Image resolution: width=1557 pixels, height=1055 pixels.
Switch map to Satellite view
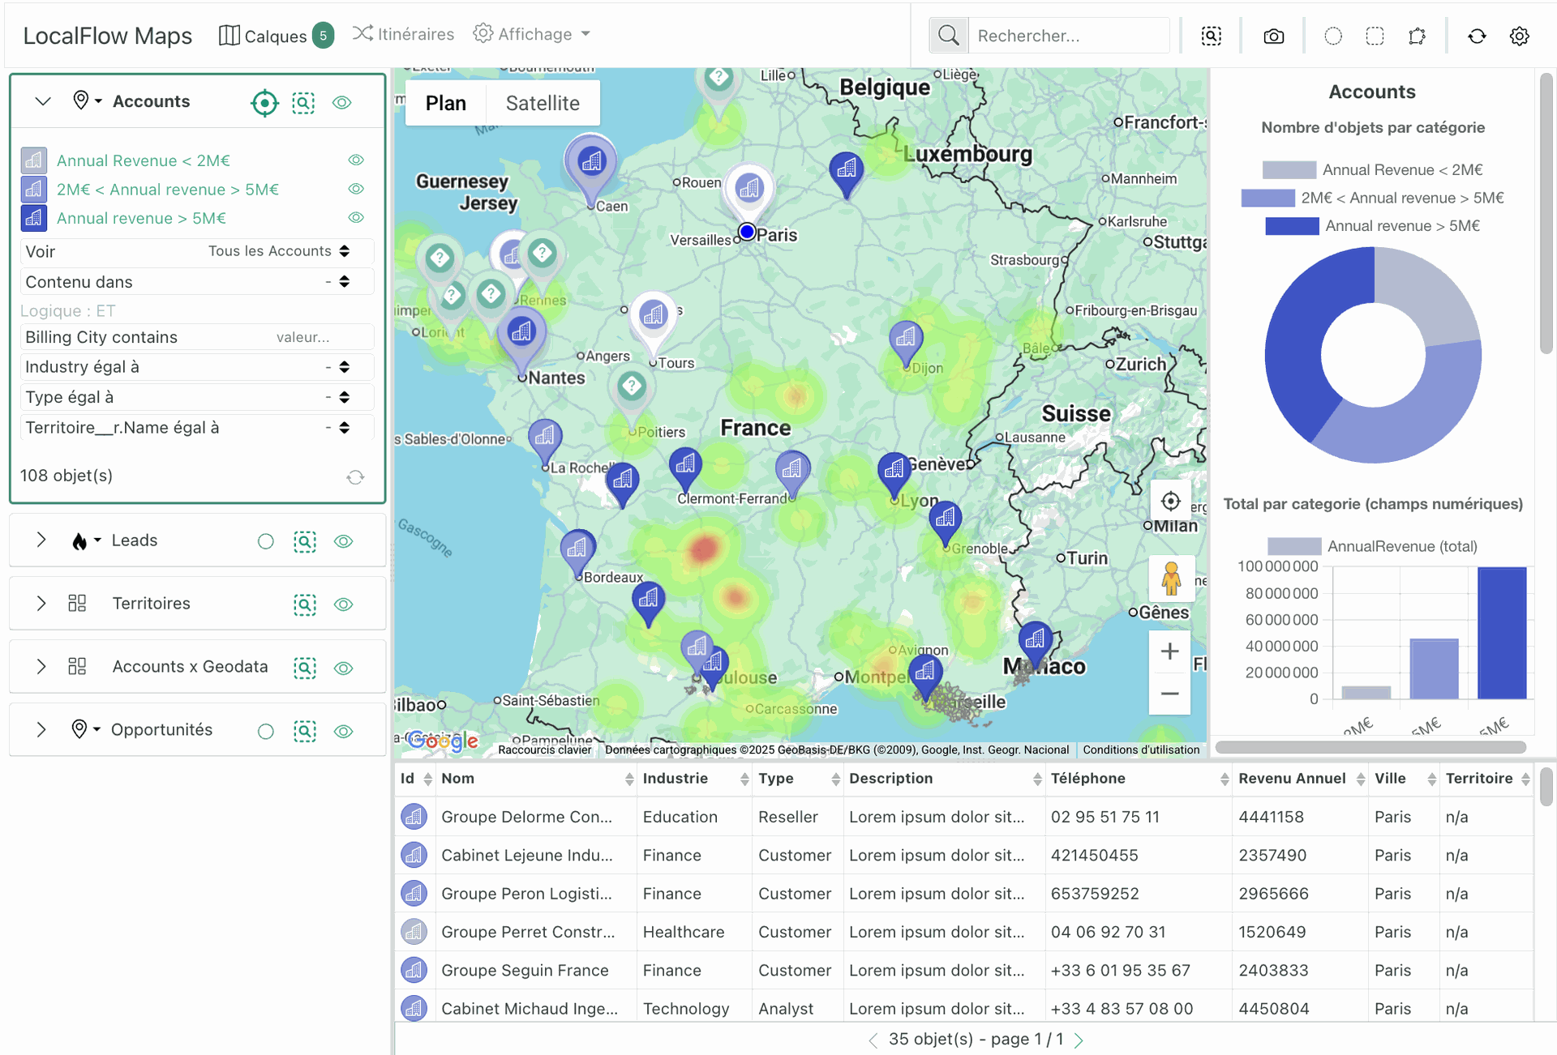543,103
